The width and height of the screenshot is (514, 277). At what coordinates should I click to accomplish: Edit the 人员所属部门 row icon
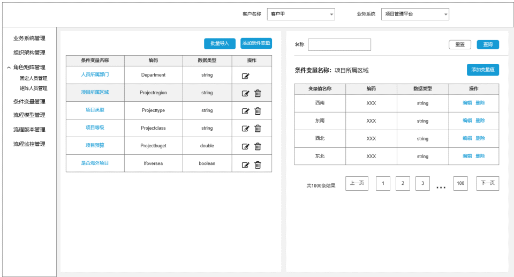(245, 76)
